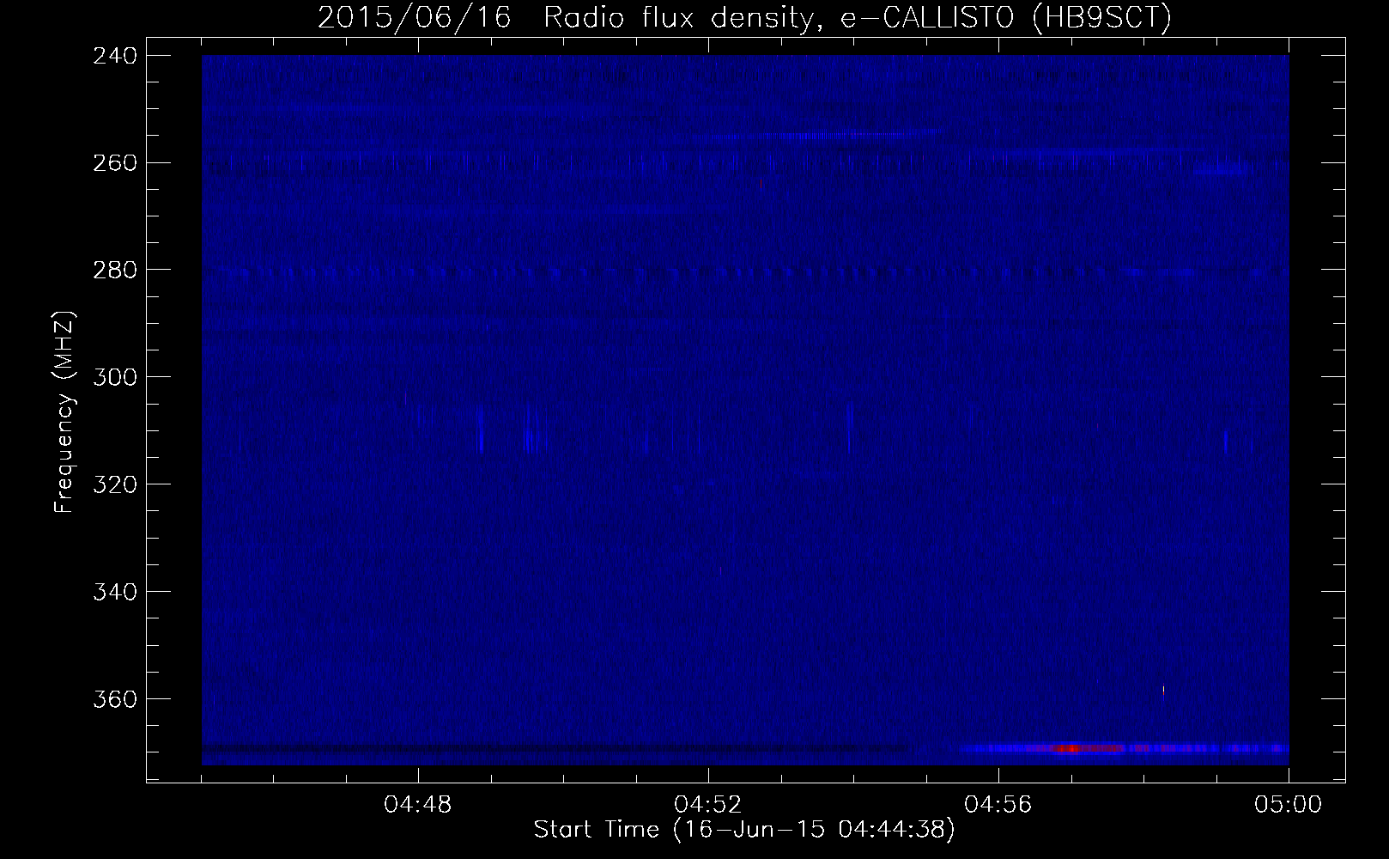Click the 300 frequency tick label
1389x859 pixels.
point(113,377)
